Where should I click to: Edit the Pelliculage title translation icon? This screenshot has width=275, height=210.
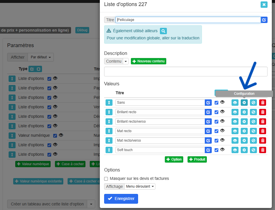[264, 20]
